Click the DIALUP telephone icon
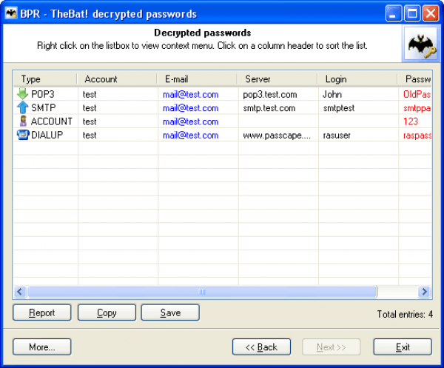The width and height of the screenshot is (444, 368). [x=23, y=135]
